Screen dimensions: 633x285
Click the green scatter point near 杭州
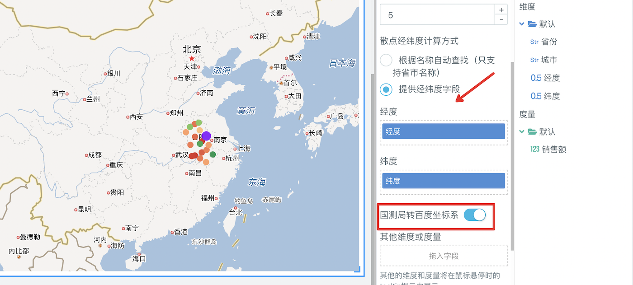point(213,154)
